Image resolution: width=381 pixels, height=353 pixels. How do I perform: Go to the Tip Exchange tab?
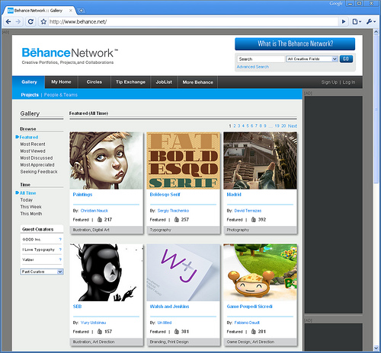[x=130, y=82]
